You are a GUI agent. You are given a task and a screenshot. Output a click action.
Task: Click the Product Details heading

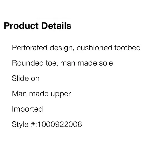click(x=37, y=26)
